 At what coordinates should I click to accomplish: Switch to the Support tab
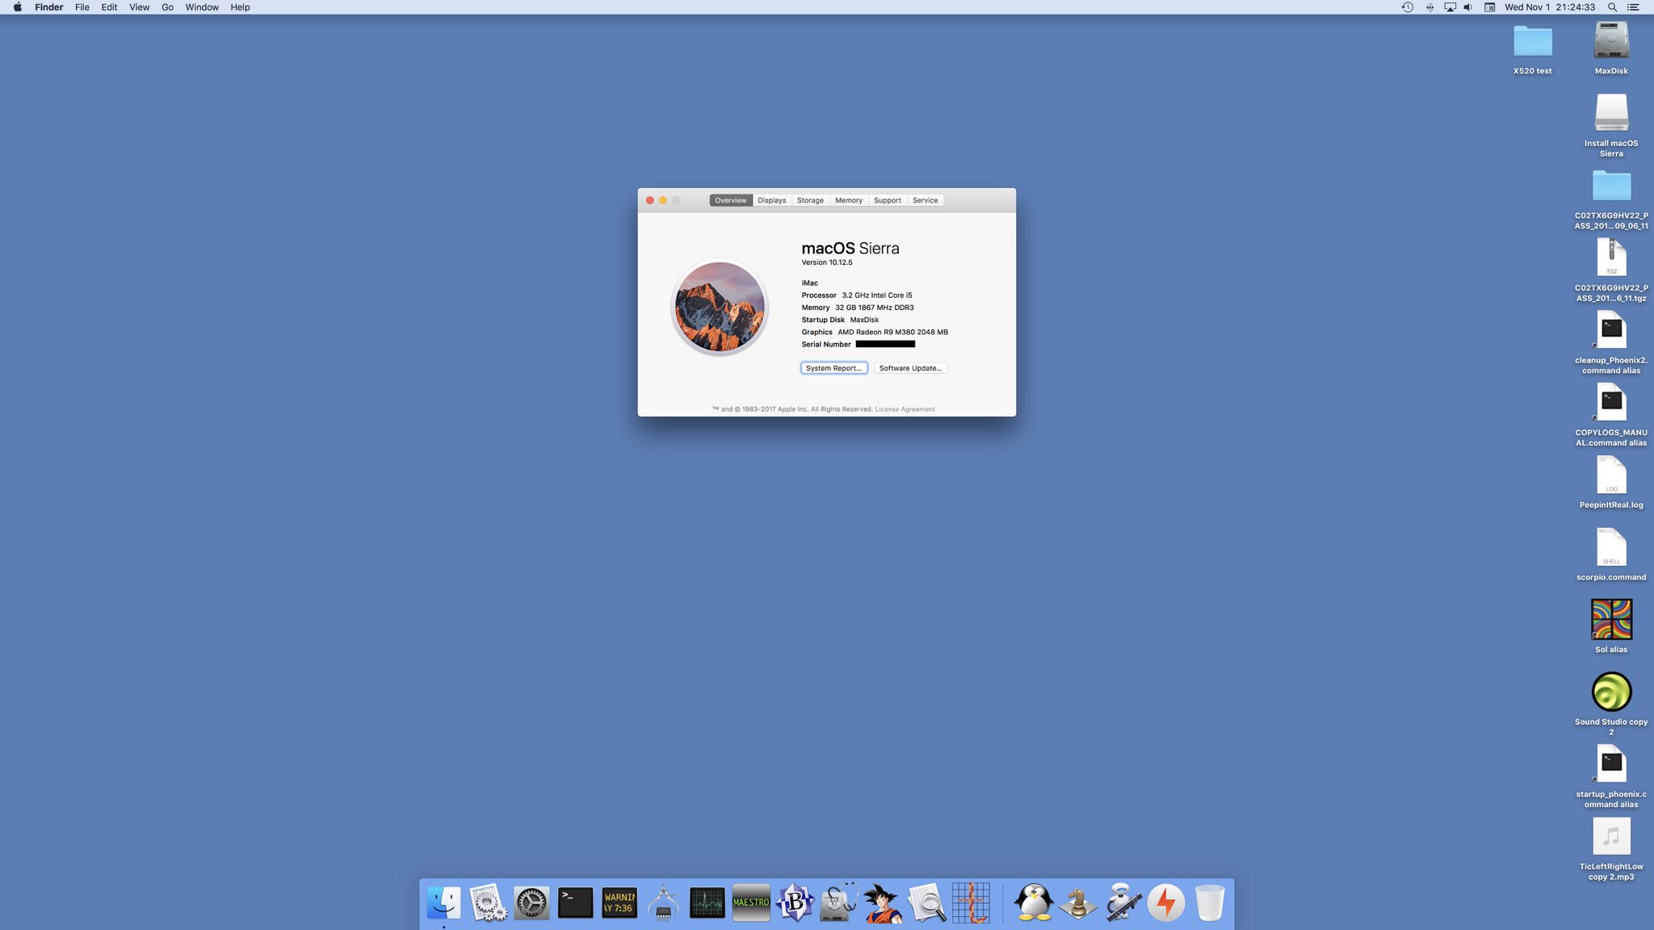coord(887,200)
